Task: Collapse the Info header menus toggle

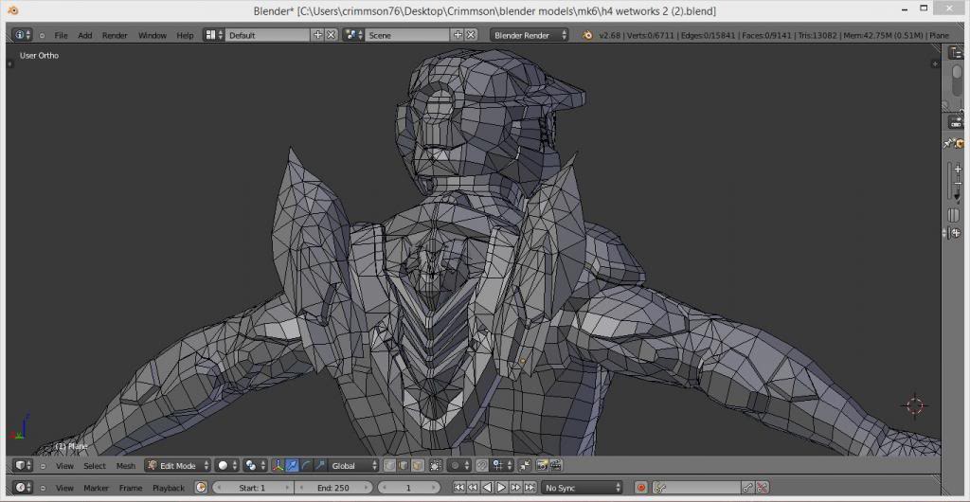Action: pos(42,36)
